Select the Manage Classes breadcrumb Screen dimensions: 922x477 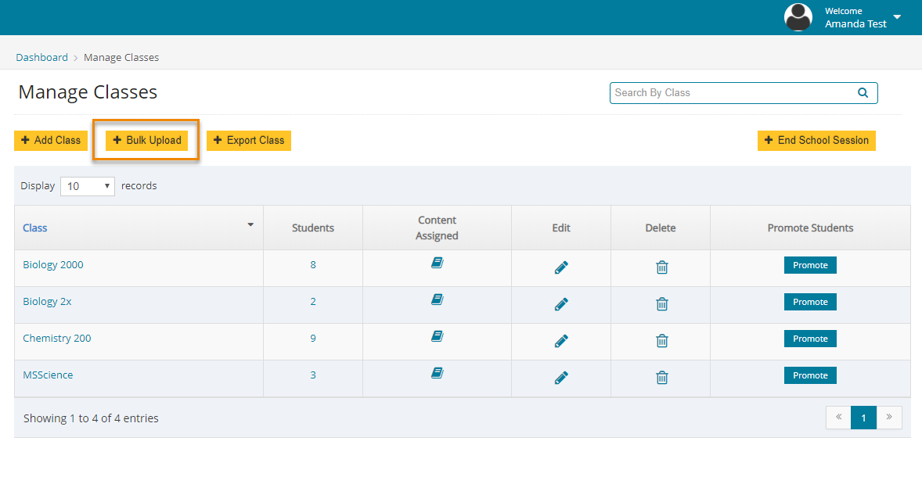tap(121, 57)
